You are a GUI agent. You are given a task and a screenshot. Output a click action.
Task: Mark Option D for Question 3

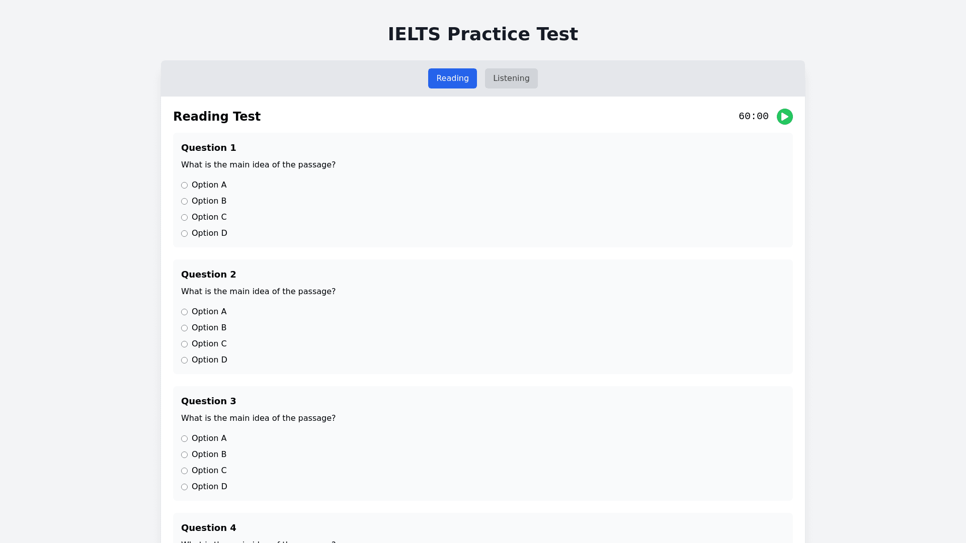(x=185, y=487)
